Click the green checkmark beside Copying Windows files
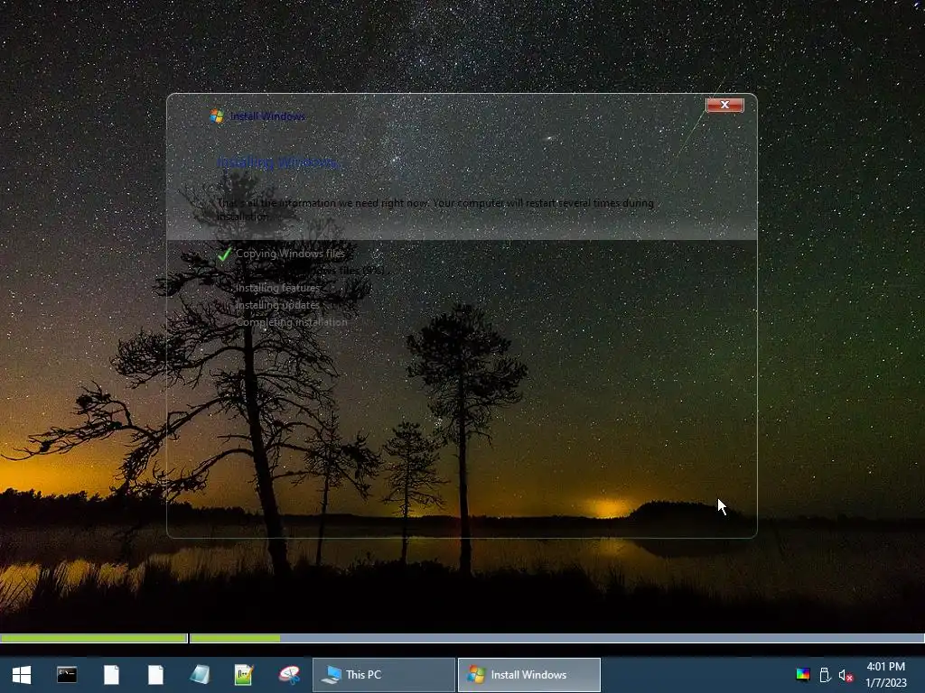Screen dimensions: 925x693 coord(224,254)
